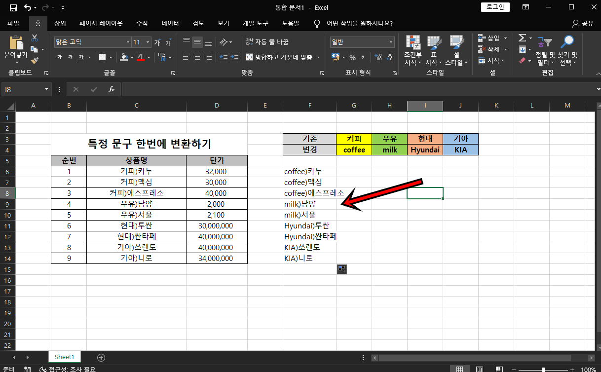Viewport: 601px width, 372px height.
Task: Click the accounting number format icon
Action: (x=336, y=57)
